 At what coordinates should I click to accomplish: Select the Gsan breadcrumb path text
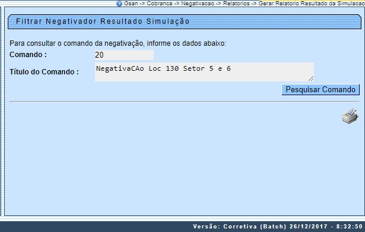coord(244,3)
